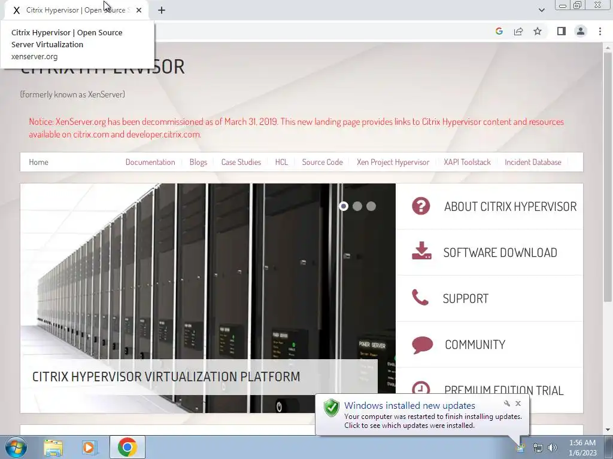Expand the tab search chevron
613x459 pixels.
[541, 10]
